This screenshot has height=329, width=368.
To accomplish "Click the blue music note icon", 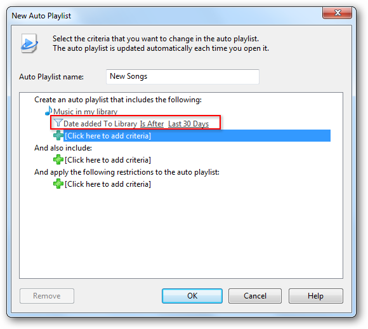I will tap(48, 111).
